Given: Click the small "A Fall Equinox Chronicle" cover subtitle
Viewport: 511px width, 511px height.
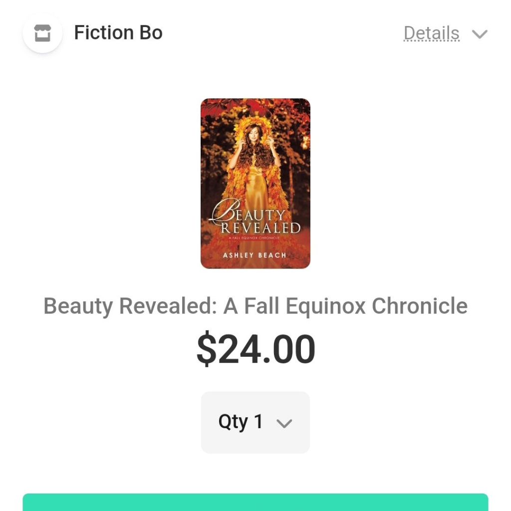Looking at the screenshot, I should pyautogui.click(x=255, y=238).
